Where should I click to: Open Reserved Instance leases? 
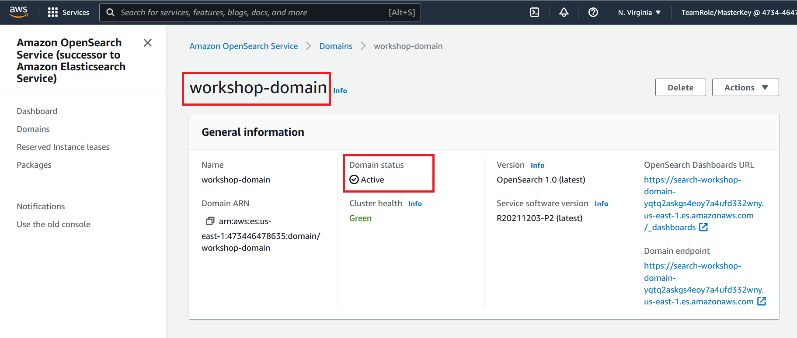[x=63, y=147]
